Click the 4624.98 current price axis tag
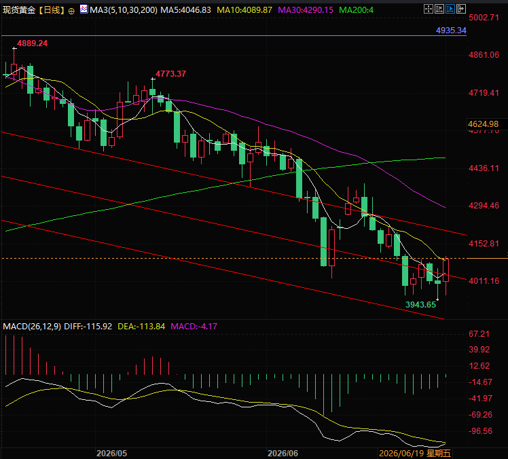 click(x=483, y=124)
